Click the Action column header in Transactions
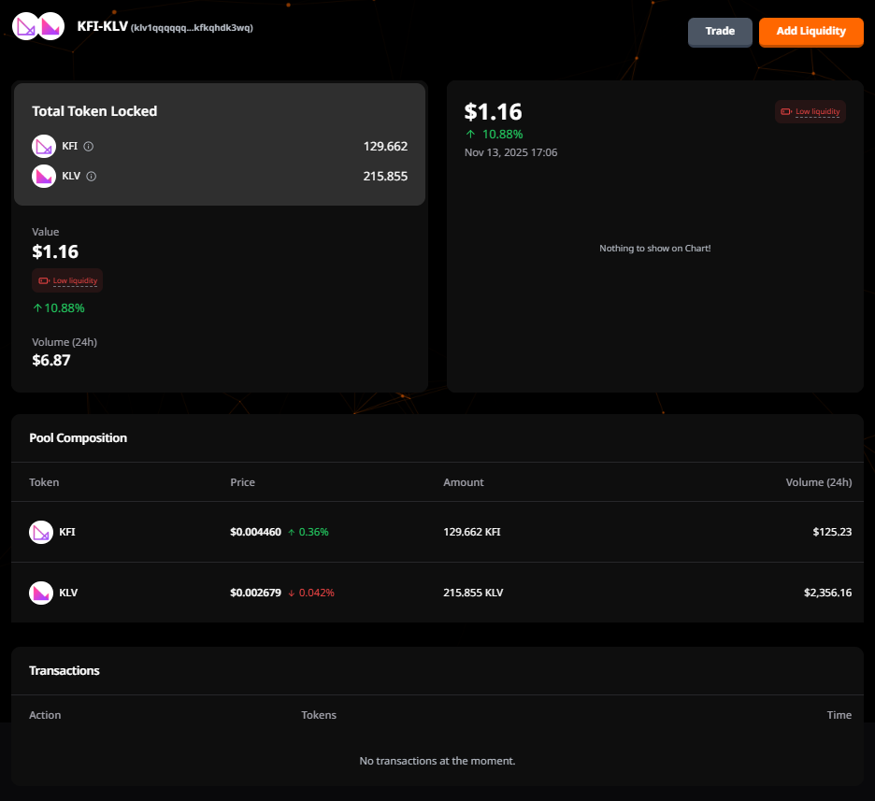The height and width of the screenshot is (801, 875). coord(45,715)
